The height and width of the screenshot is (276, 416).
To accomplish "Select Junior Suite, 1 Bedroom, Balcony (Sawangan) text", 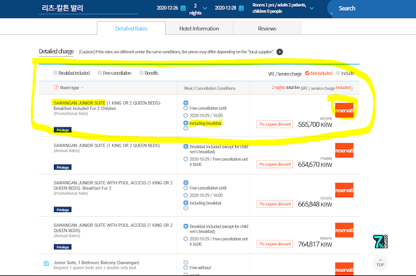I will coord(96,262).
